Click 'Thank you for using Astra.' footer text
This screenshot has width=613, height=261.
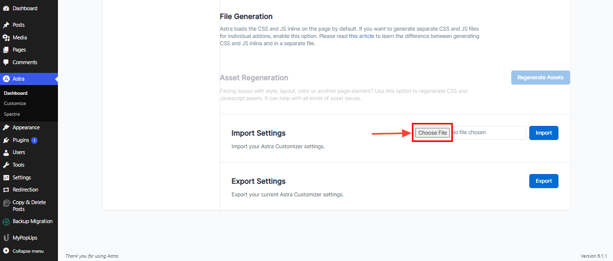pyautogui.click(x=92, y=256)
